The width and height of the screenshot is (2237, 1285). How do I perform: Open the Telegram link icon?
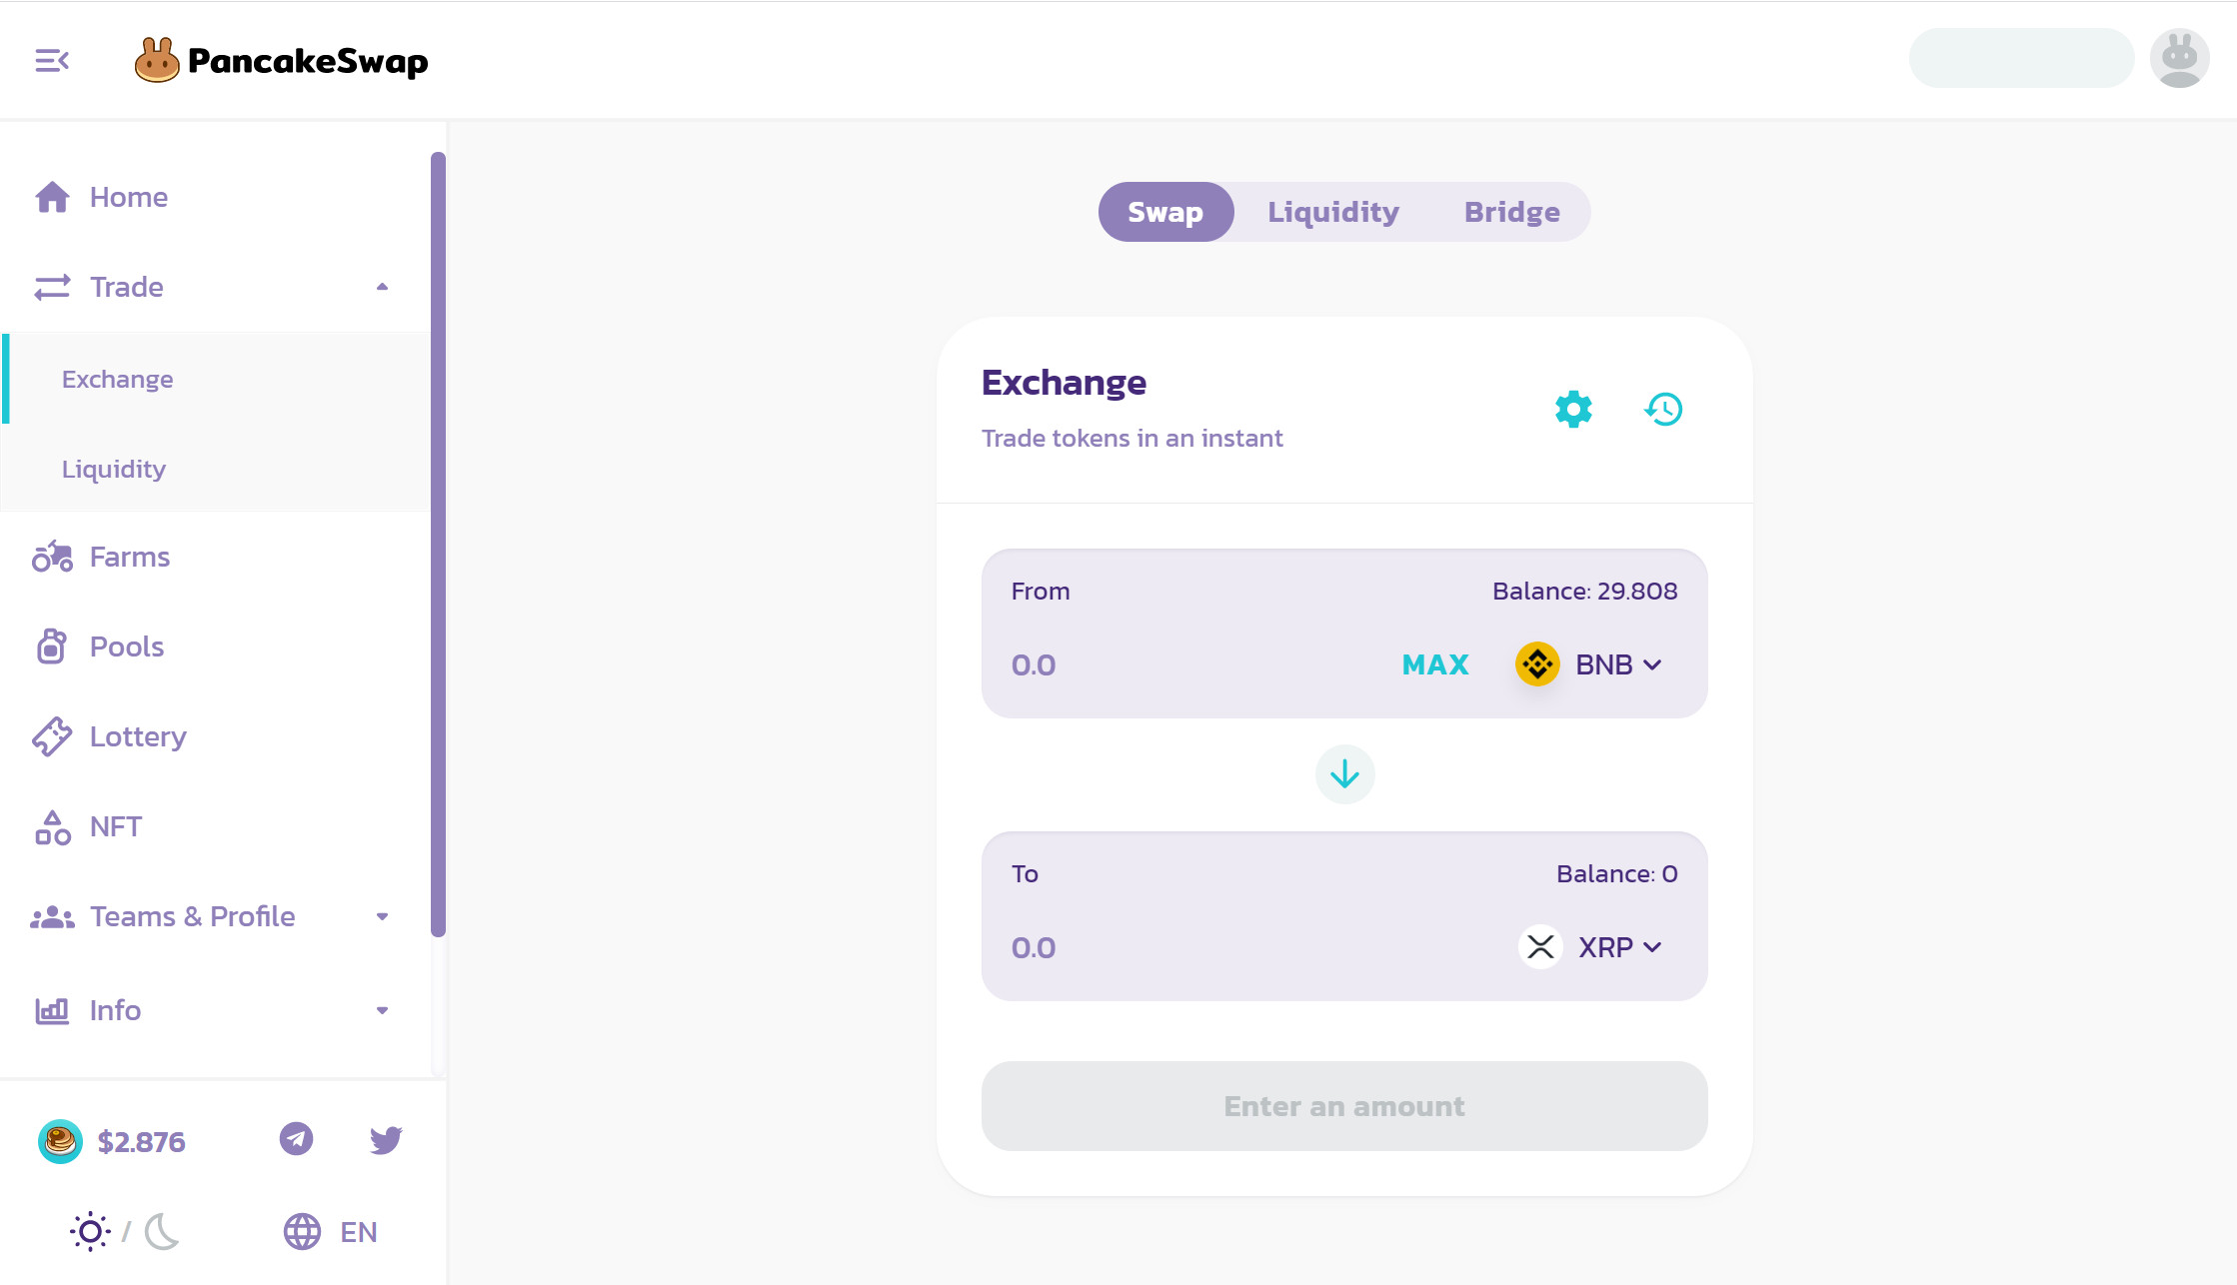pyautogui.click(x=296, y=1139)
